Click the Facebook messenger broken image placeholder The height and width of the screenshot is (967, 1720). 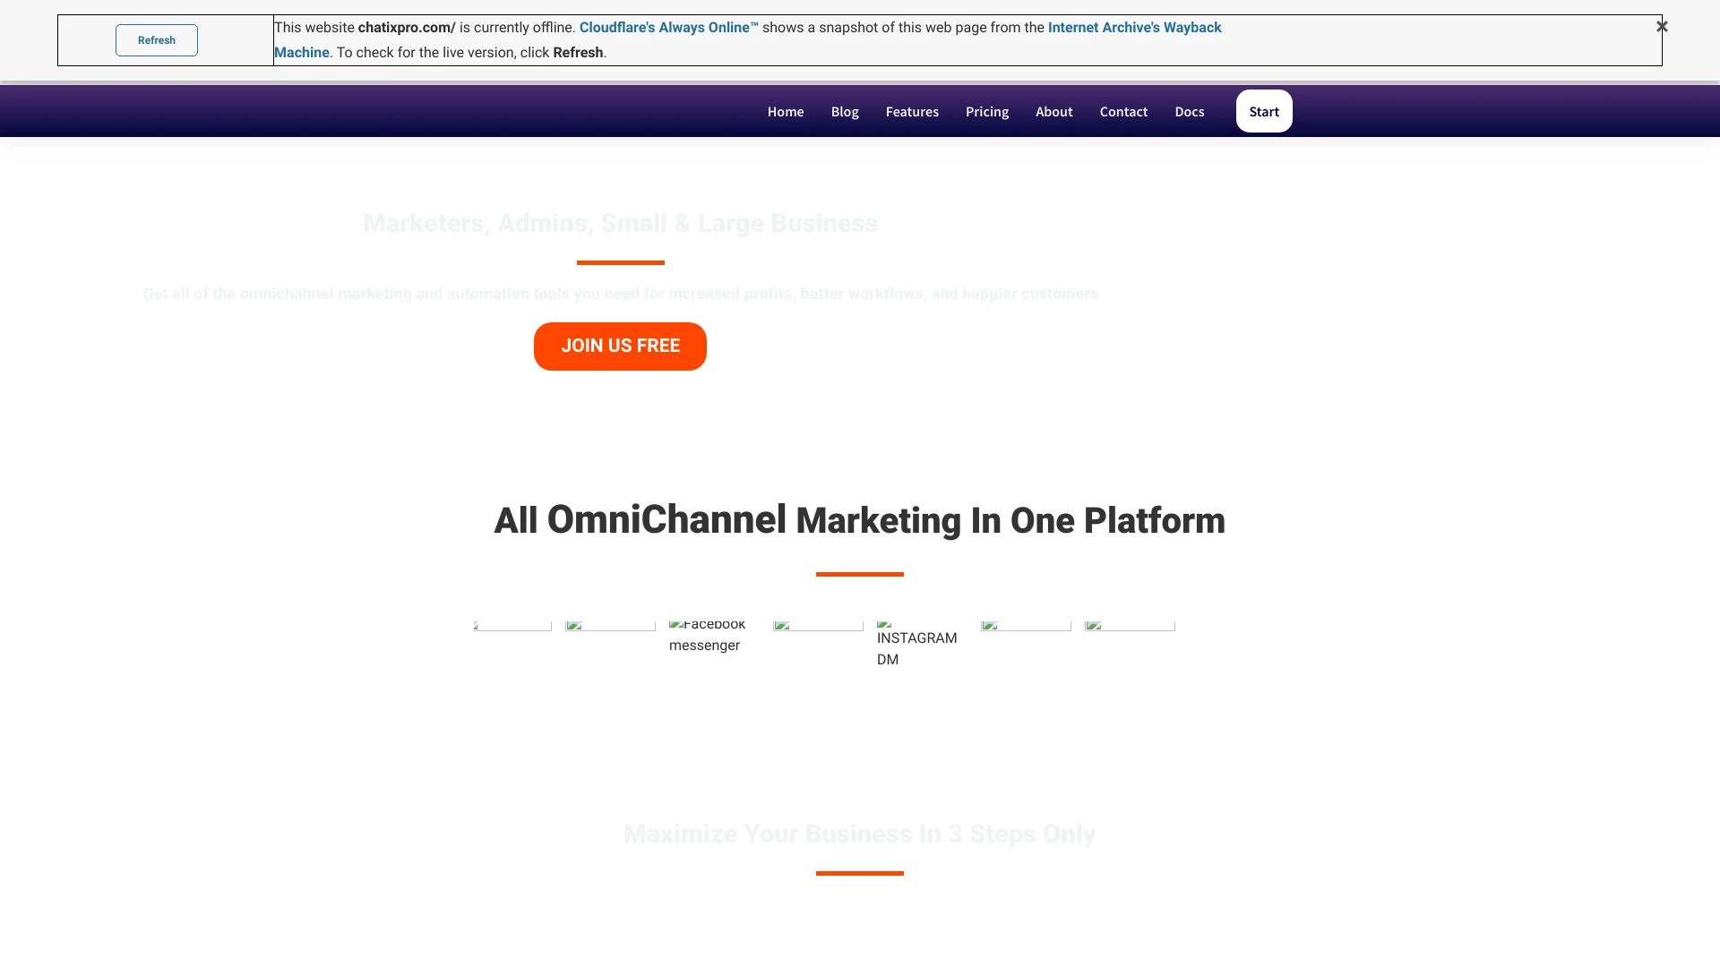tap(708, 634)
